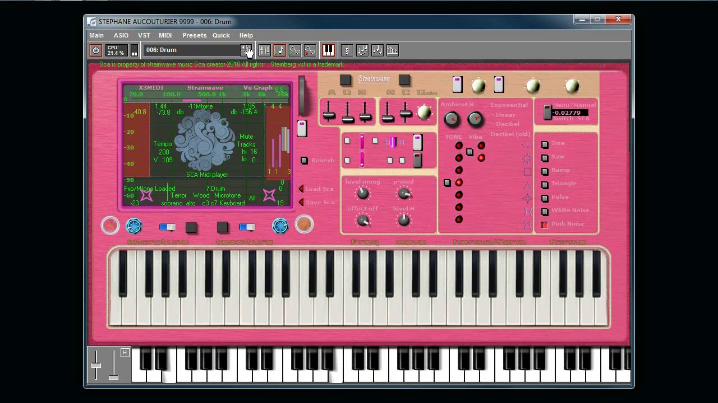Click the effect off knob
The width and height of the screenshot is (718, 403).
point(363,221)
